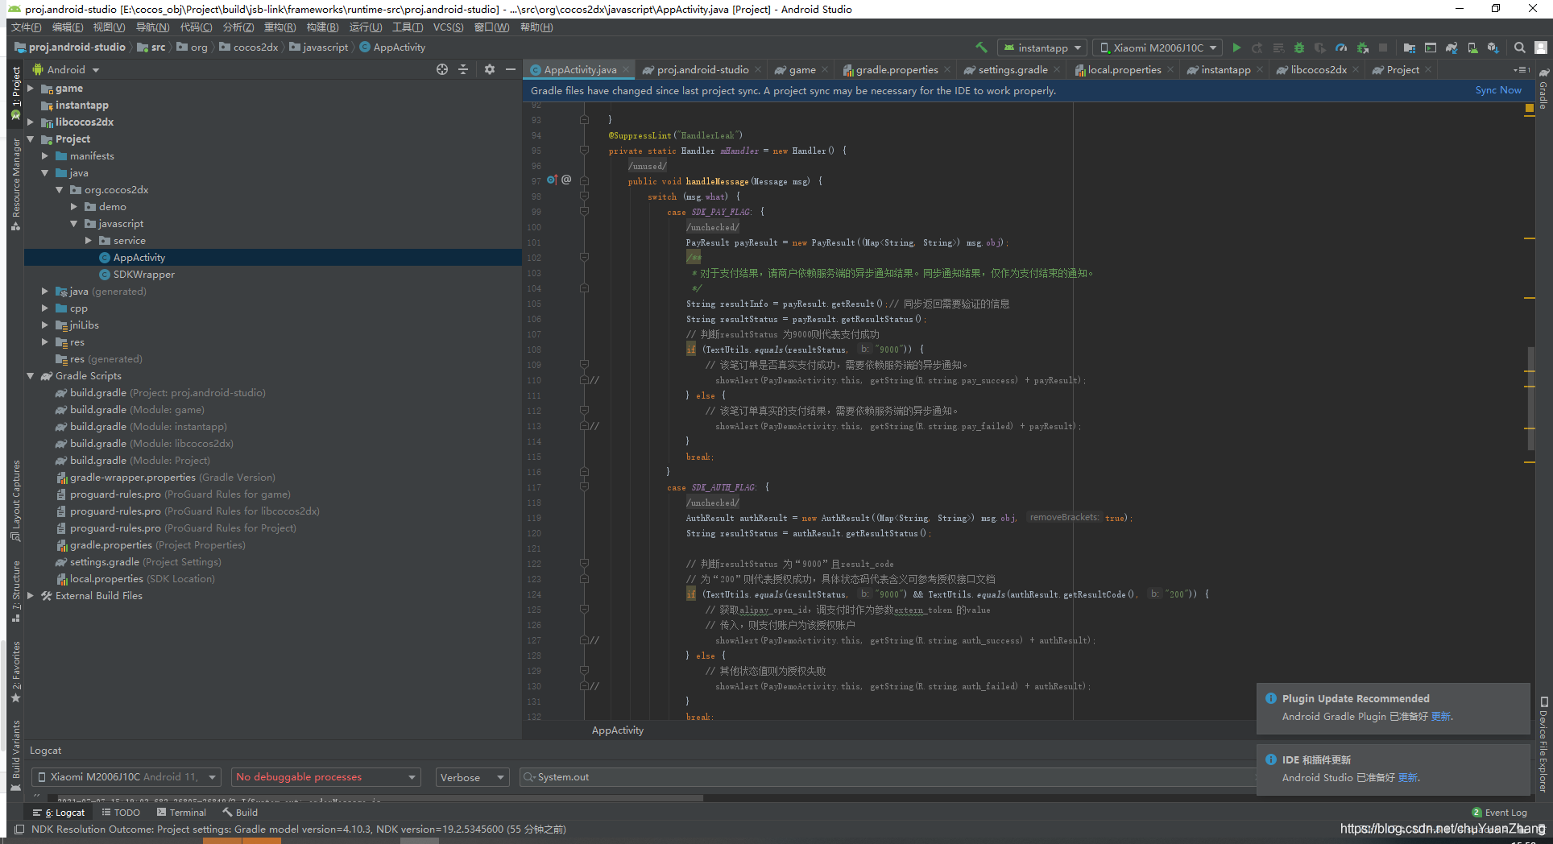This screenshot has width=1553, height=844.
Task: Toggle the Logcat tool window button
Action: coord(60,813)
